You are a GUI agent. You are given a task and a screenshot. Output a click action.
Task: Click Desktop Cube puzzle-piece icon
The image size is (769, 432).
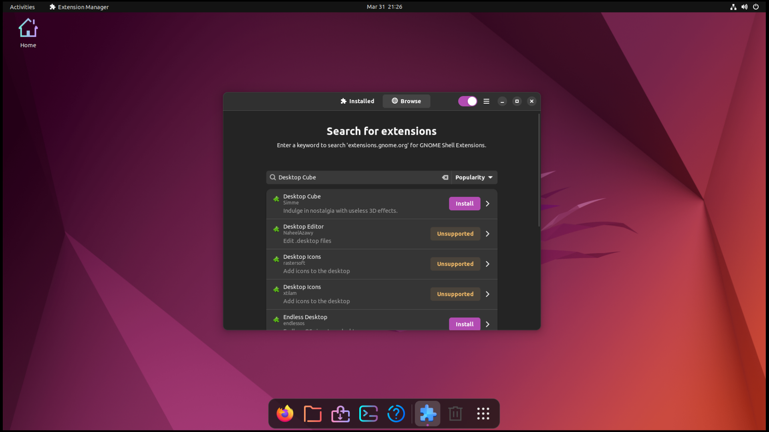pos(276,199)
